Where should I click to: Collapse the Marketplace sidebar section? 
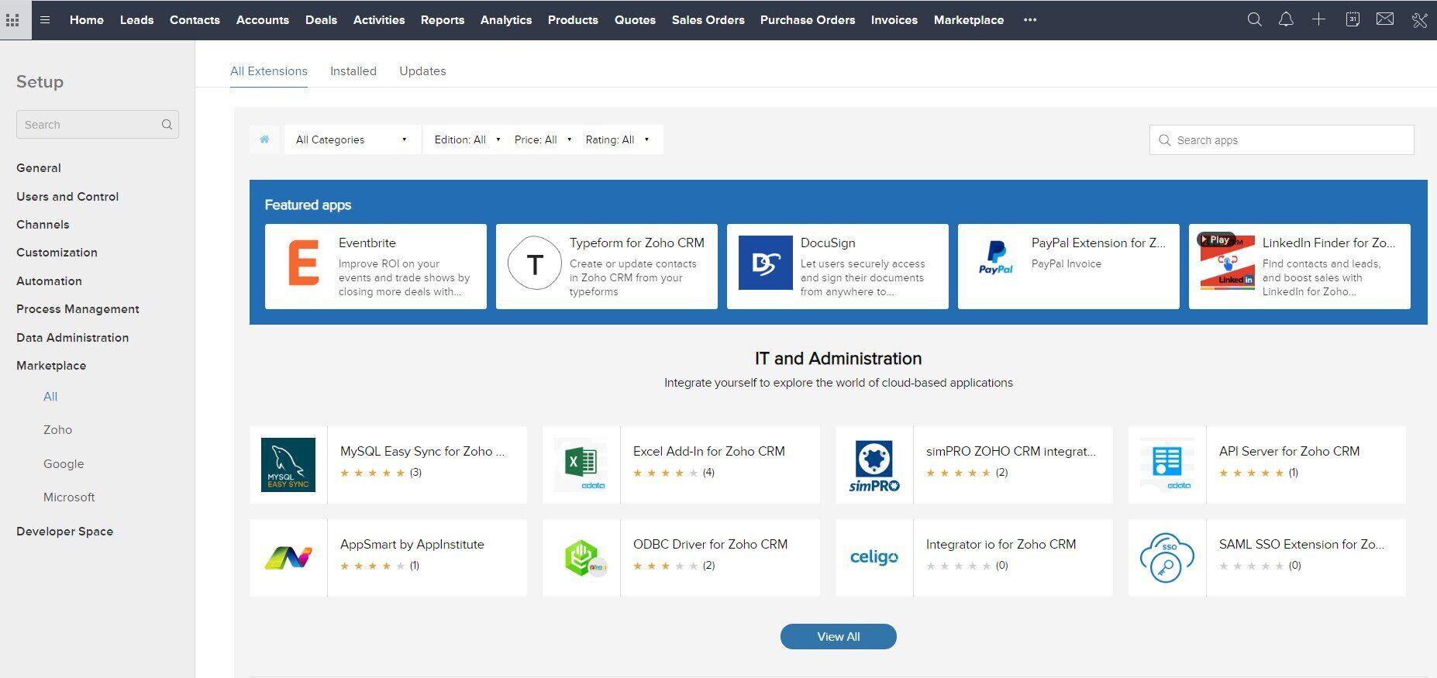pos(51,366)
